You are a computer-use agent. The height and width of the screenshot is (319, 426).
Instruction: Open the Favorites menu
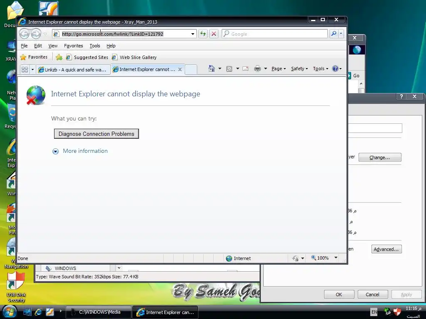click(73, 46)
